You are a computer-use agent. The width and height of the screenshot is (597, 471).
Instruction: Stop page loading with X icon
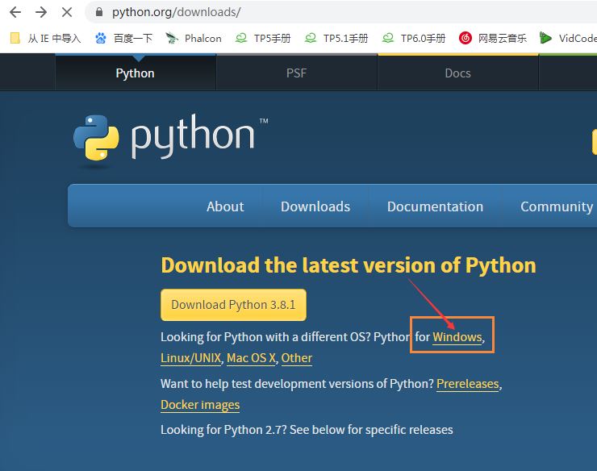(67, 12)
